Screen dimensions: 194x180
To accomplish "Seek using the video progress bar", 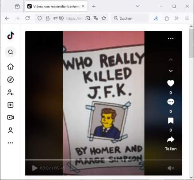I will click(x=103, y=160).
